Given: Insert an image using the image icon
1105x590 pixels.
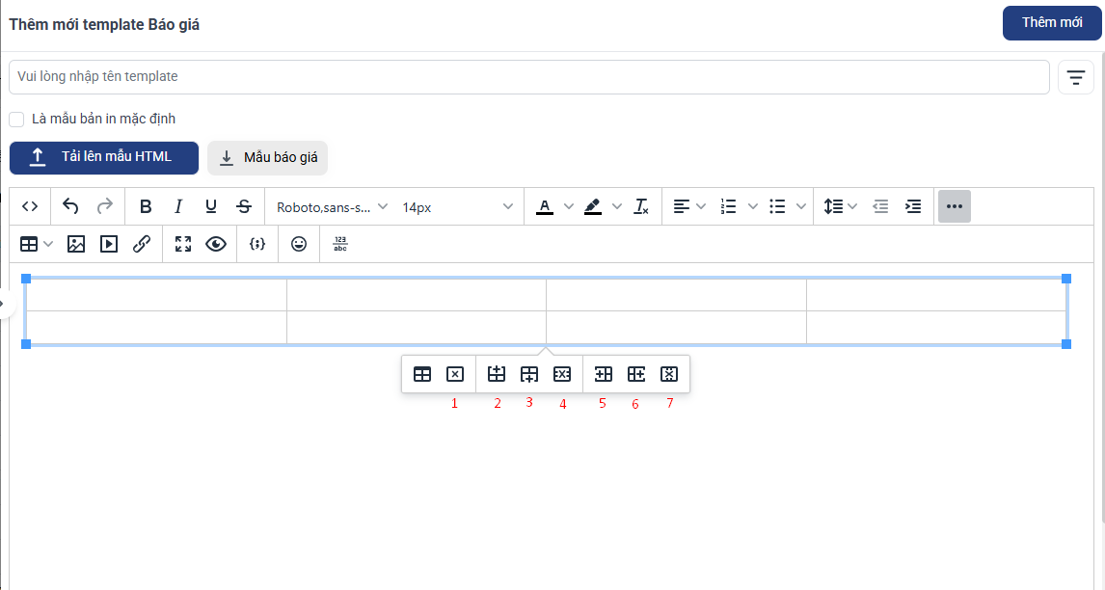Looking at the screenshot, I should pyautogui.click(x=76, y=244).
